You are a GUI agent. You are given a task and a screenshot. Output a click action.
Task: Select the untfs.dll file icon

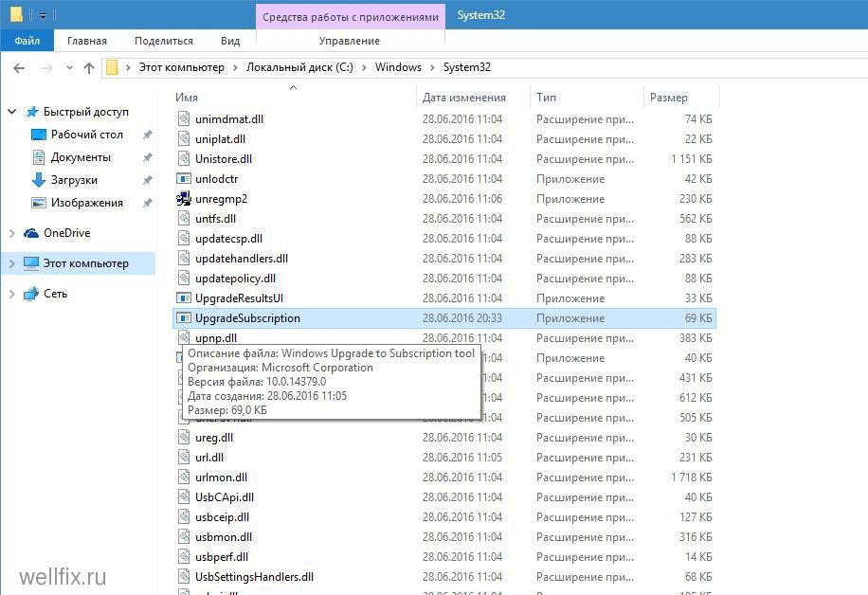point(184,219)
